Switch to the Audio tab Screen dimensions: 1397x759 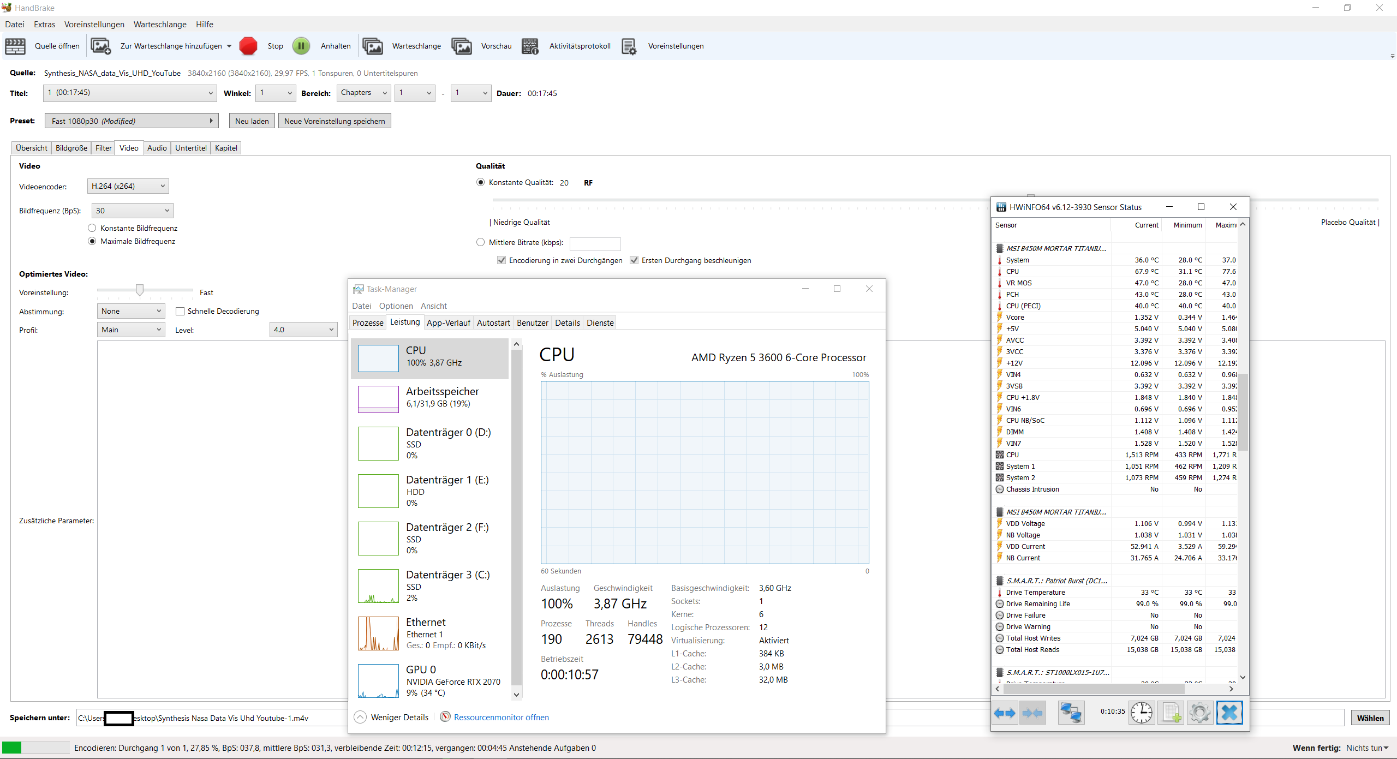157,148
